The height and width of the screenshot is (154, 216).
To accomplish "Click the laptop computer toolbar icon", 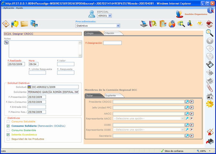I will pos(144,24).
